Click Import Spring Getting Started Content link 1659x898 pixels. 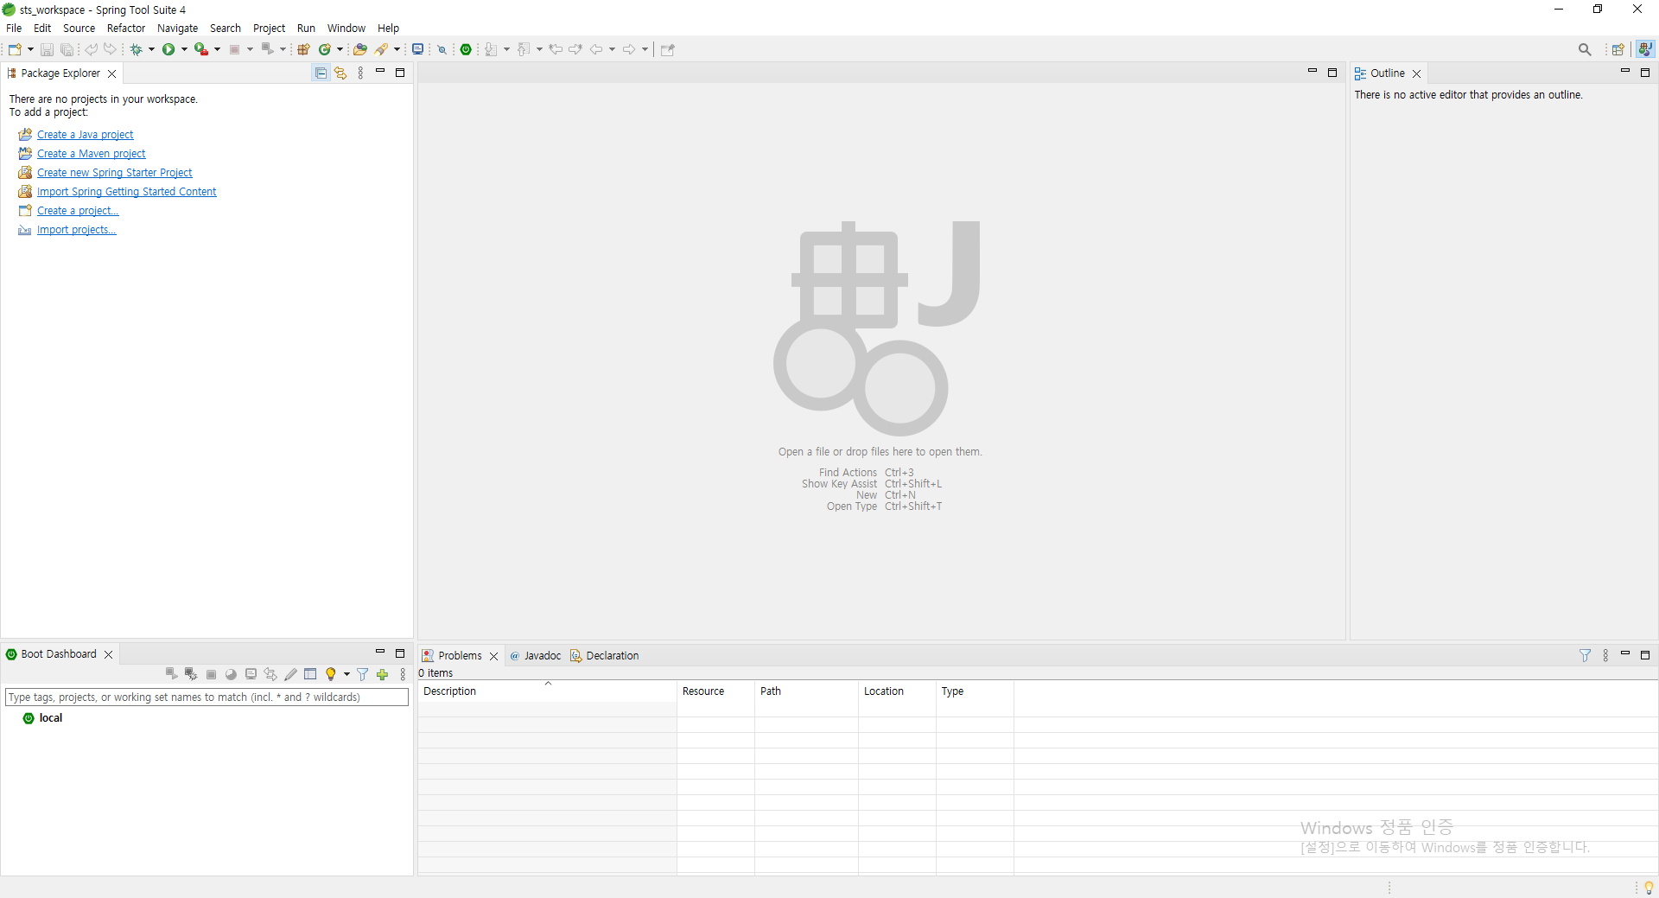(x=126, y=192)
